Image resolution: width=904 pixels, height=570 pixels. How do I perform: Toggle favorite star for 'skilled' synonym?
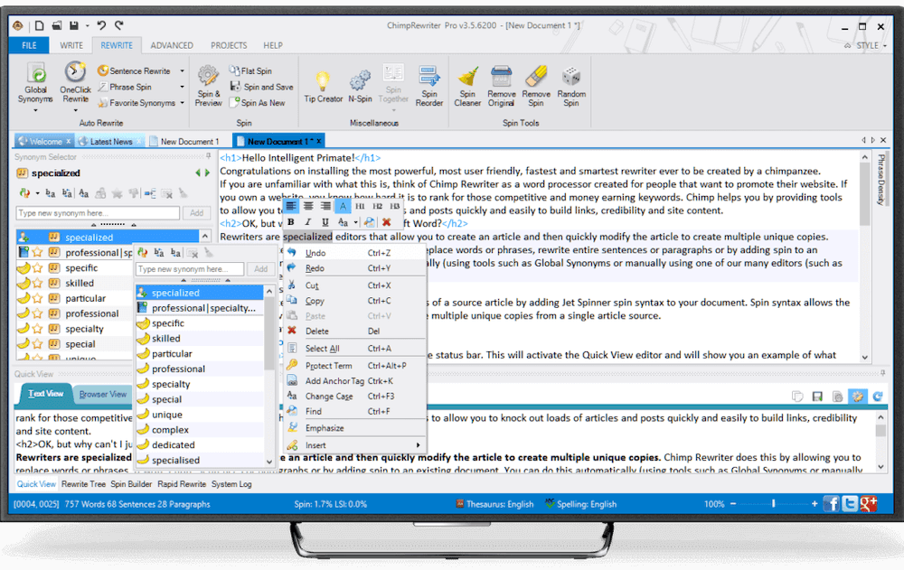coord(37,283)
